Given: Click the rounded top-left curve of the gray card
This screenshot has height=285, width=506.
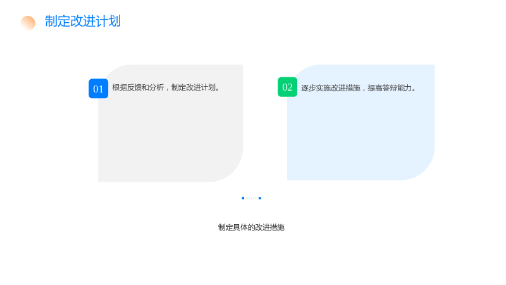Looking at the screenshot, I should pos(113,72).
